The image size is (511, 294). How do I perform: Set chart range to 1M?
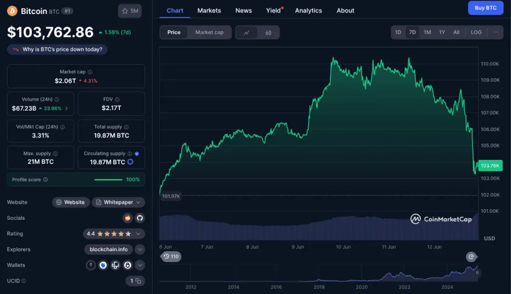pyautogui.click(x=427, y=32)
